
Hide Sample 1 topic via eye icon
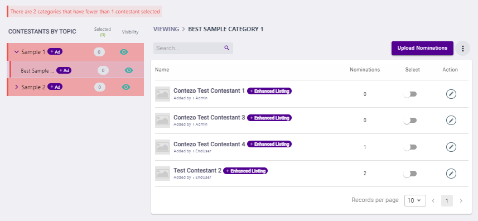point(123,52)
